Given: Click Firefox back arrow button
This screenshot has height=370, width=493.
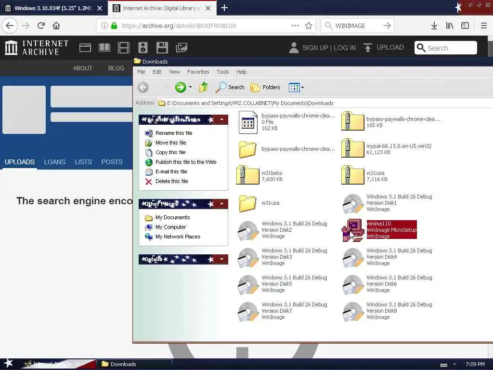Looking at the screenshot, I should 10,26.
